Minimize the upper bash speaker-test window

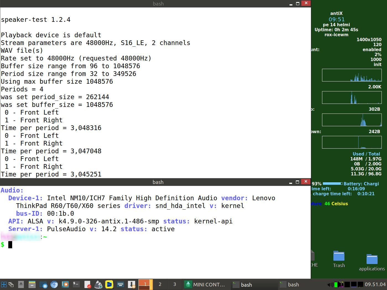pos(291,4)
